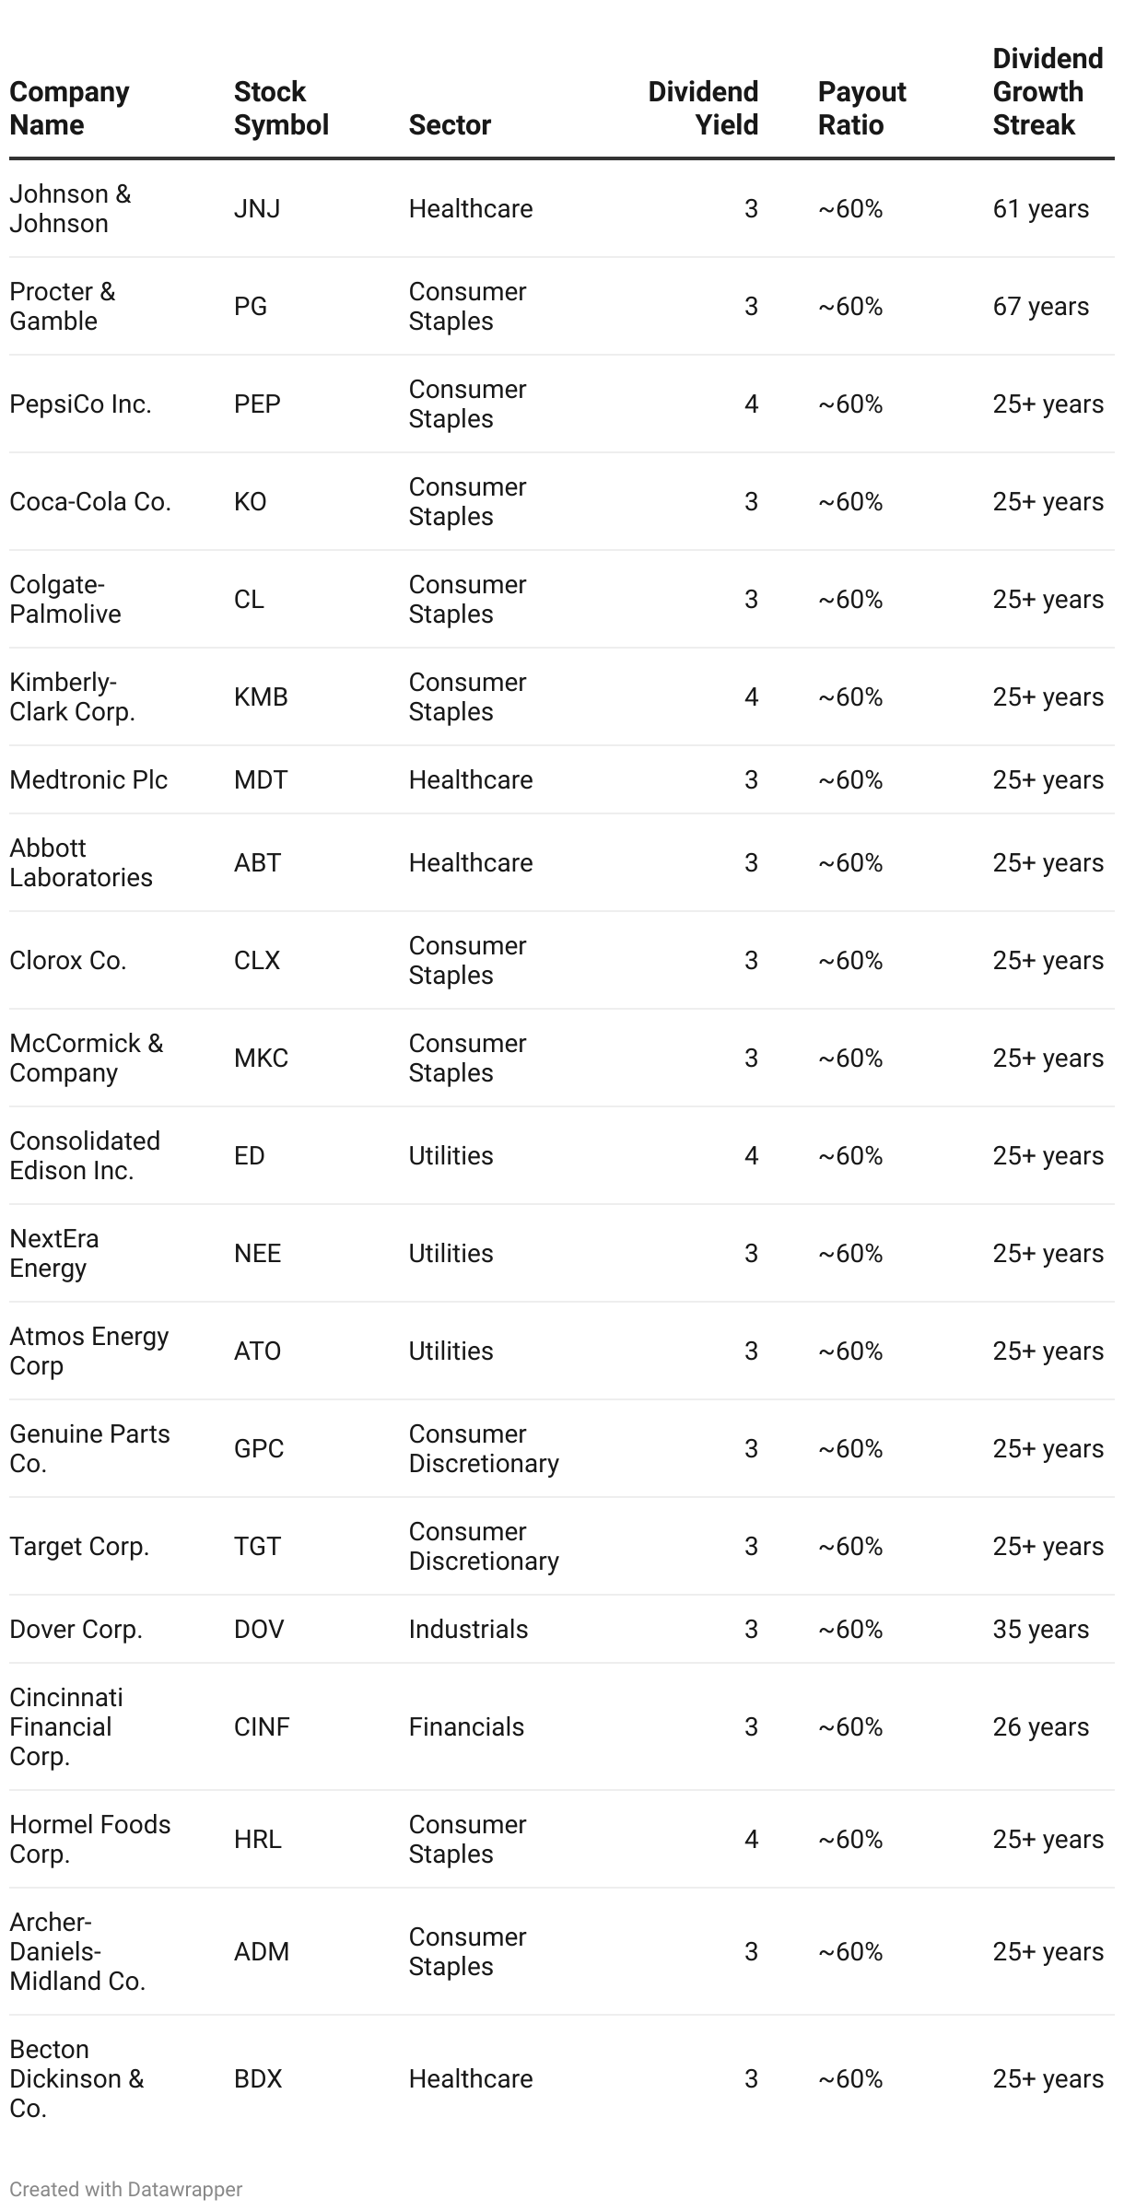Select the Johnson & Johnson company cell

click(x=70, y=208)
